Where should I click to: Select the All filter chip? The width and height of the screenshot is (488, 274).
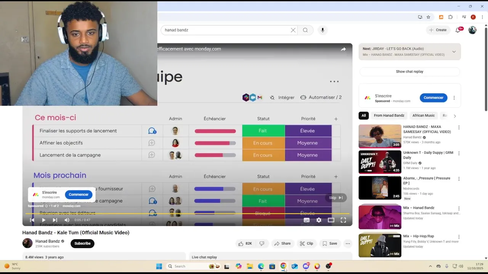[364, 116]
